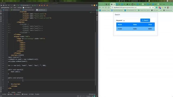Click the Open folder toolbar icon

(1, 5)
